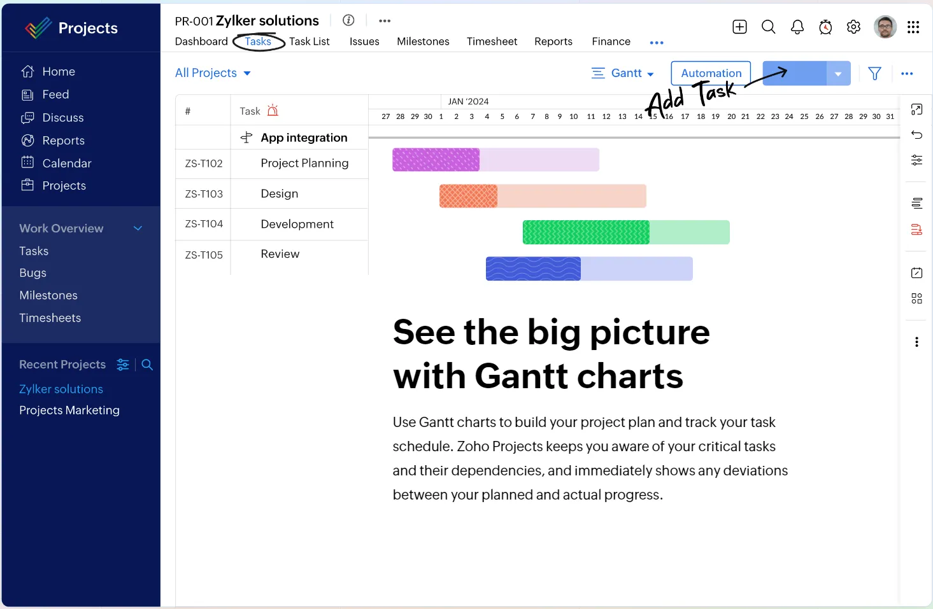Click the undo icon in the right sidebar
933x609 pixels.
(x=916, y=135)
